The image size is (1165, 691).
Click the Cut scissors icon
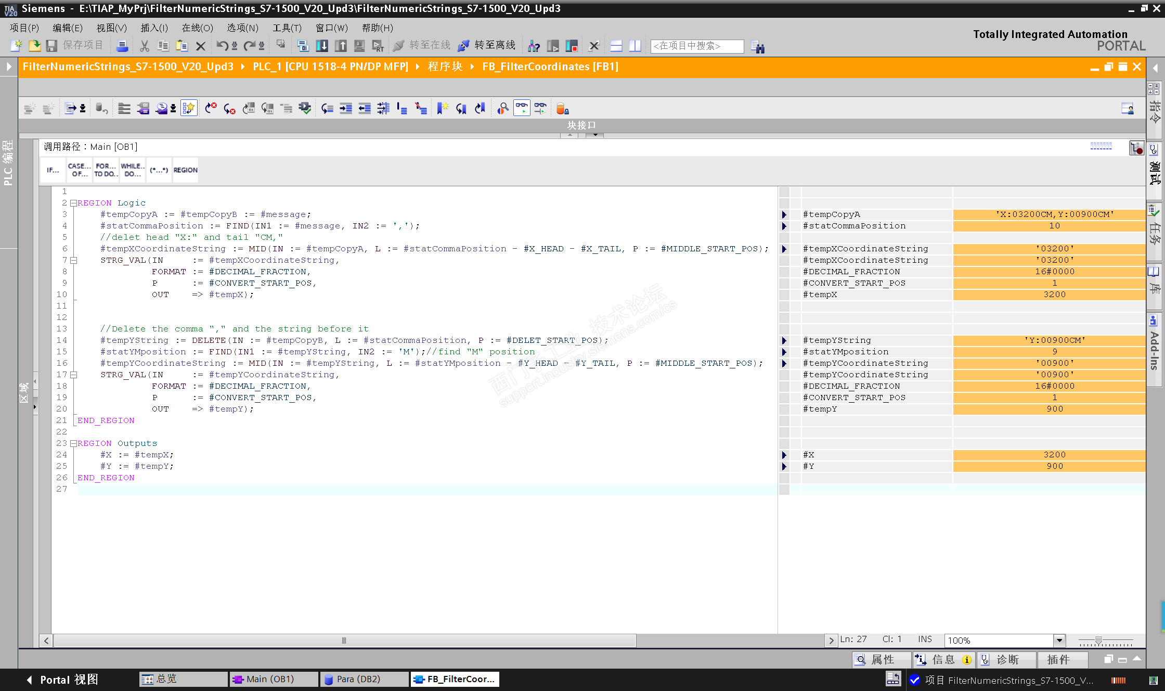coord(145,46)
